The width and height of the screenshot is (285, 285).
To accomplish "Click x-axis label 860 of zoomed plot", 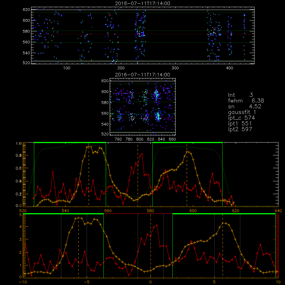I will tap(172, 139).
